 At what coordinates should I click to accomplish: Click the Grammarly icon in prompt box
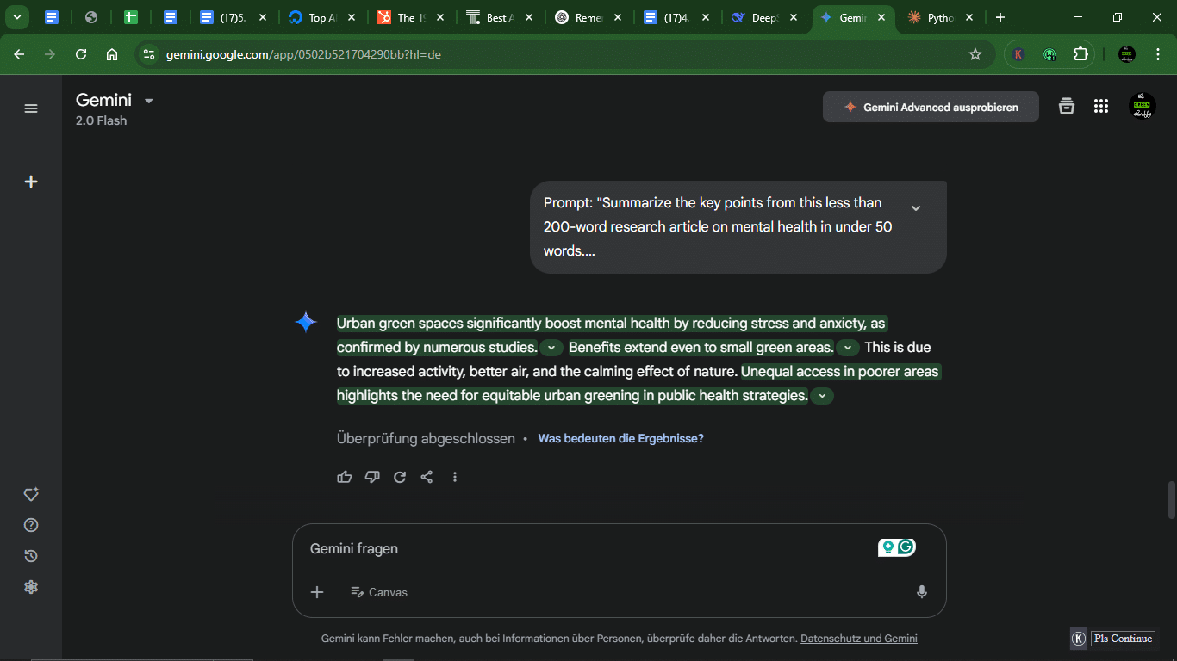click(x=906, y=547)
